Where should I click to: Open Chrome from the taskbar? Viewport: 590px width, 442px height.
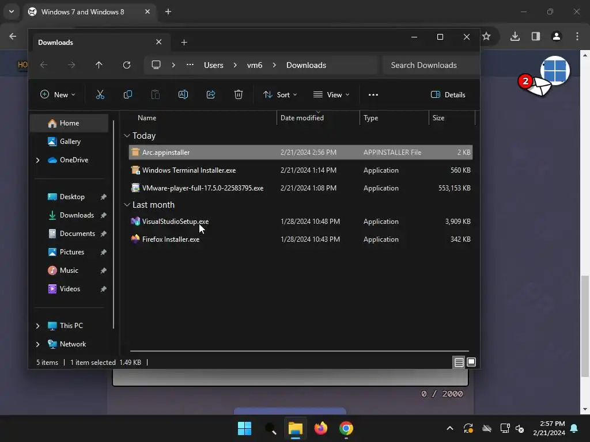pyautogui.click(x=346, y=428)
